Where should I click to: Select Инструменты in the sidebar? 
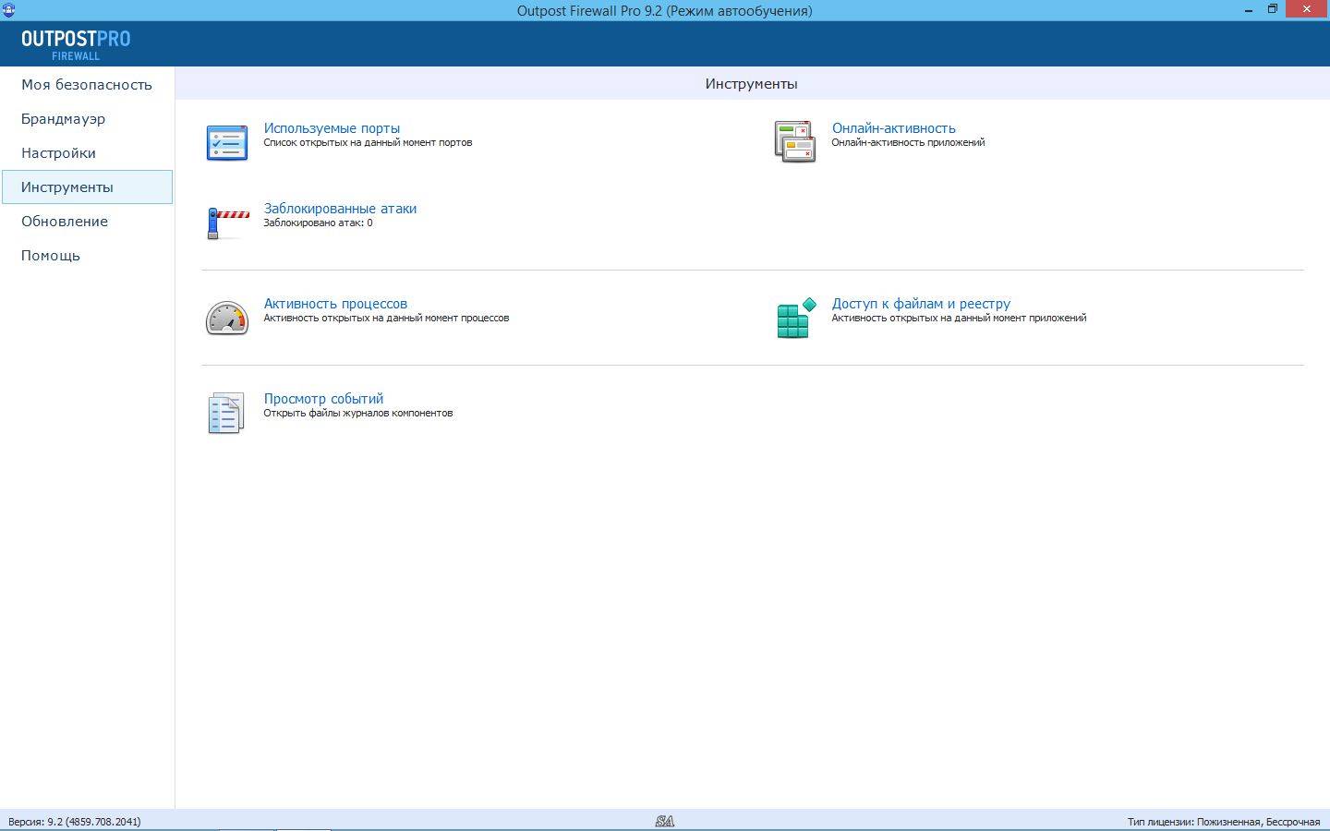87,187
